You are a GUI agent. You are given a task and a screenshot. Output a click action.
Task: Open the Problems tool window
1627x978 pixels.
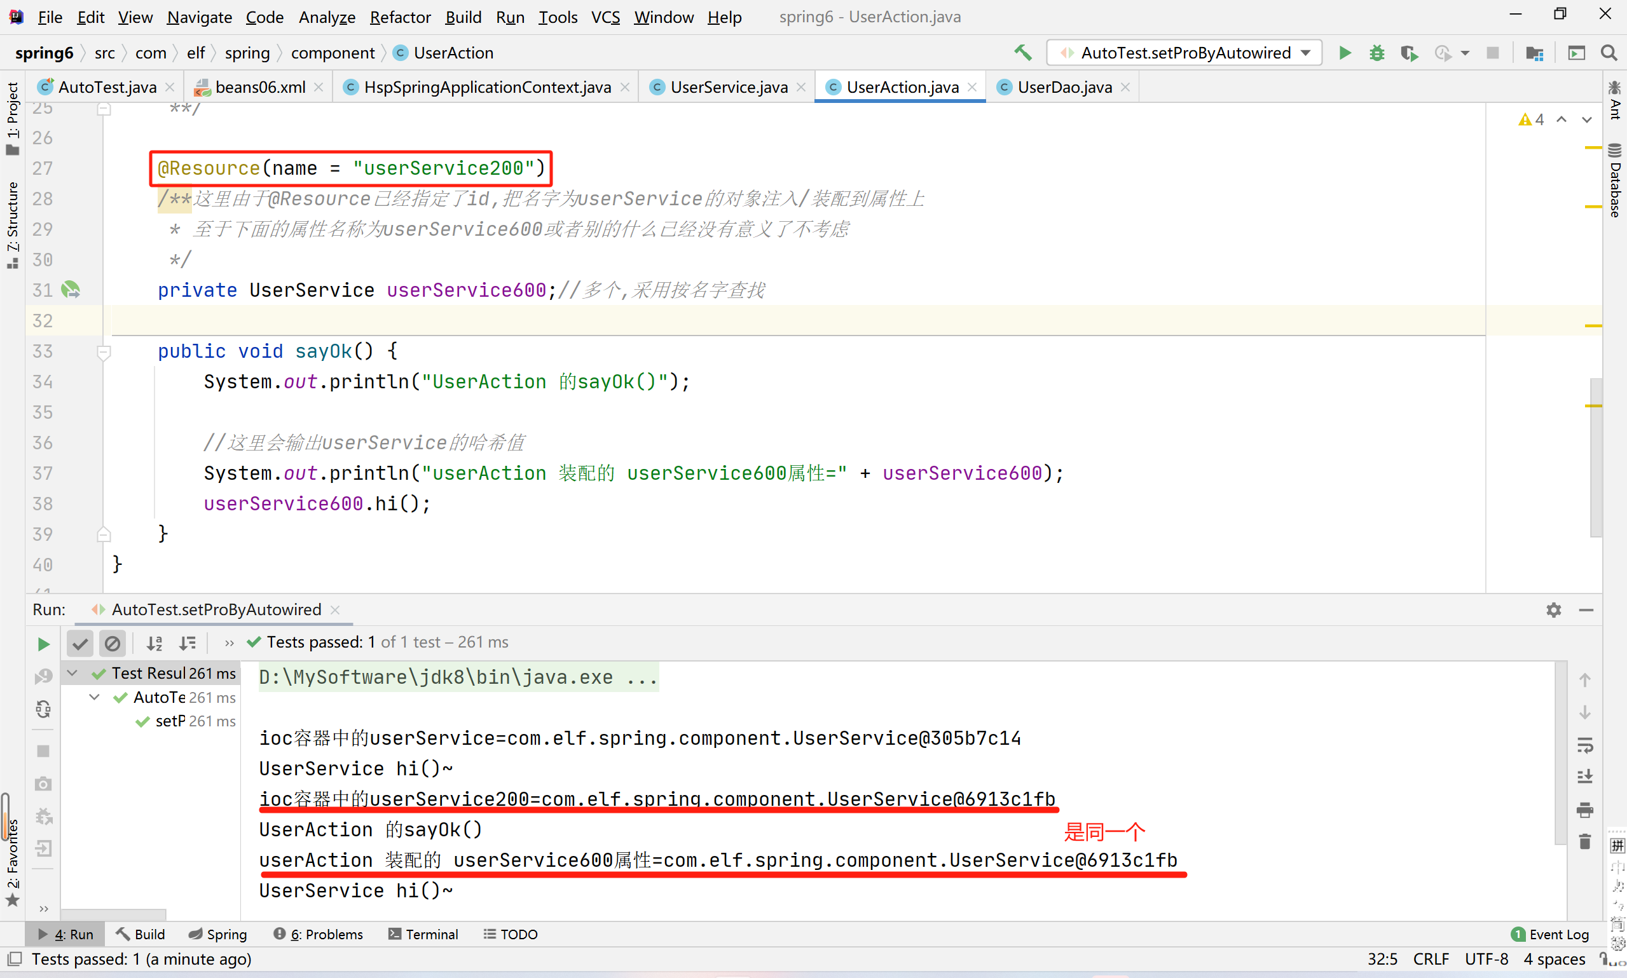pyautogui.click(x=319, y=935)
